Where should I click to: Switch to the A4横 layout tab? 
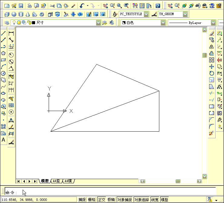coord(68,181)
